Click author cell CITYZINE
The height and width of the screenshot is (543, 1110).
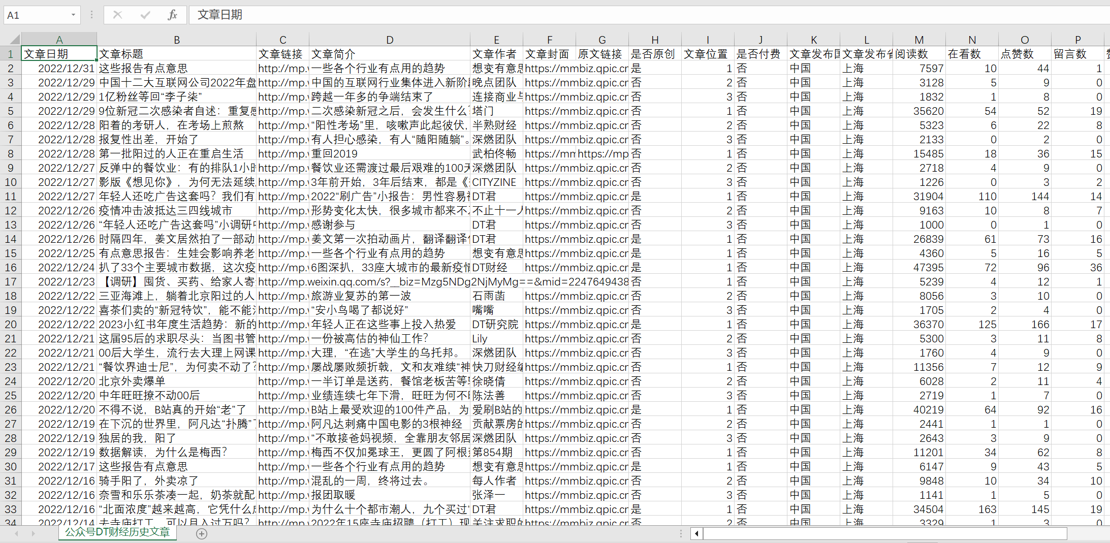496,182
